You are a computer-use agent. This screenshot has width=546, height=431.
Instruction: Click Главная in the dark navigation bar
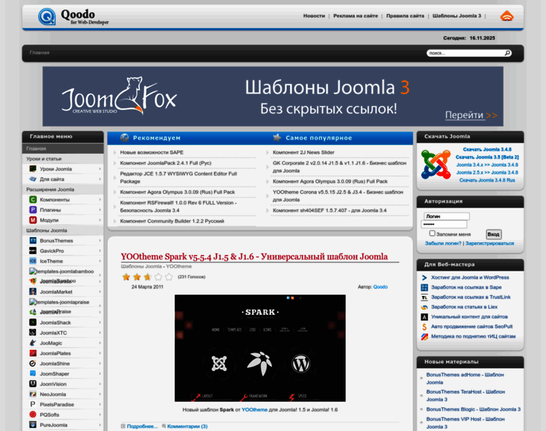(40, 52)
